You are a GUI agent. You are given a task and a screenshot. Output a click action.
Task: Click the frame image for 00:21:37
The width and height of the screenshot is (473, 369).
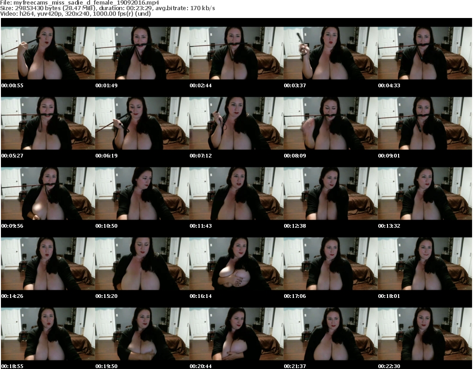pyautogui.click(x=331, y=334)
